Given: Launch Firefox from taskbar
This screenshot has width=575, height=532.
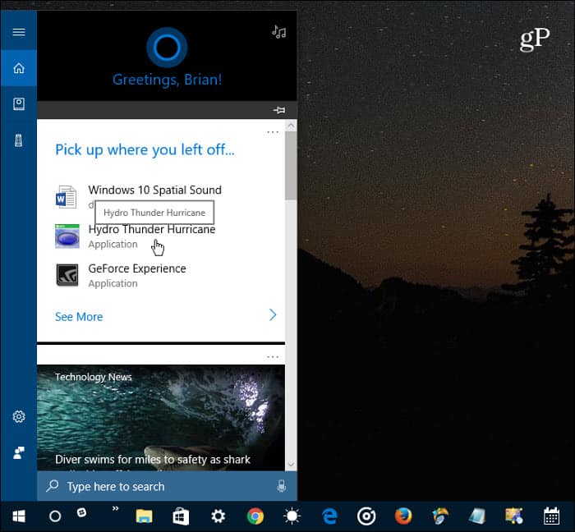Looking at the screenshot, I should coord(403,516).
